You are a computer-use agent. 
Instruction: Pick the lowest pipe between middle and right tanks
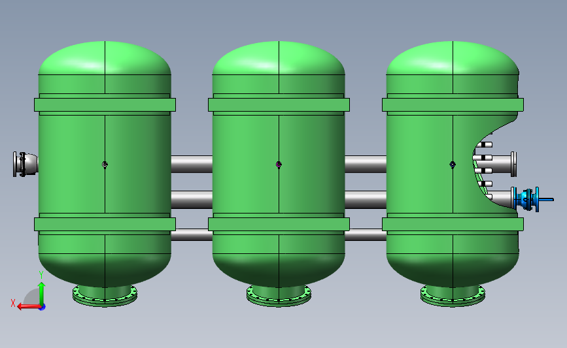click(x=366, y=235)
